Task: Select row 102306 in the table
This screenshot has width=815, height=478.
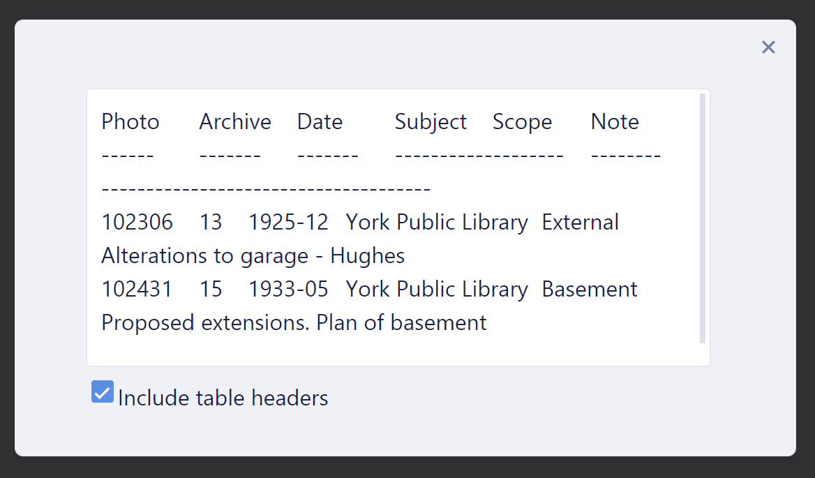Action: [137, 222]
